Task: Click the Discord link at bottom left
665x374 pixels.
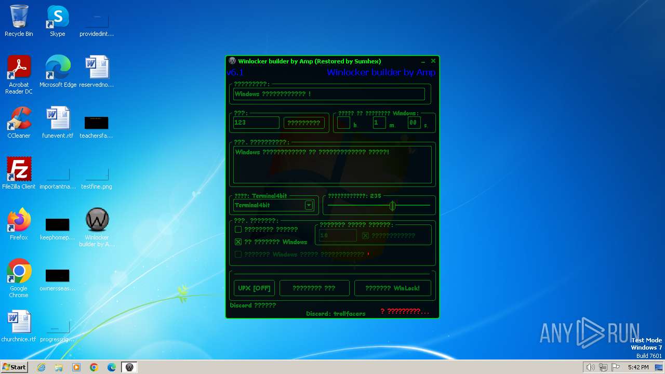Action: (x=253, y=305)
